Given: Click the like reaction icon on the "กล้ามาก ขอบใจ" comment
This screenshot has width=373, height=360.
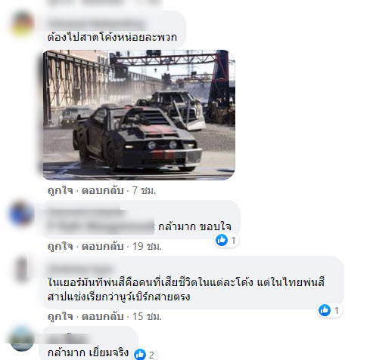Looking at the screenshot, I should (222, 240).
